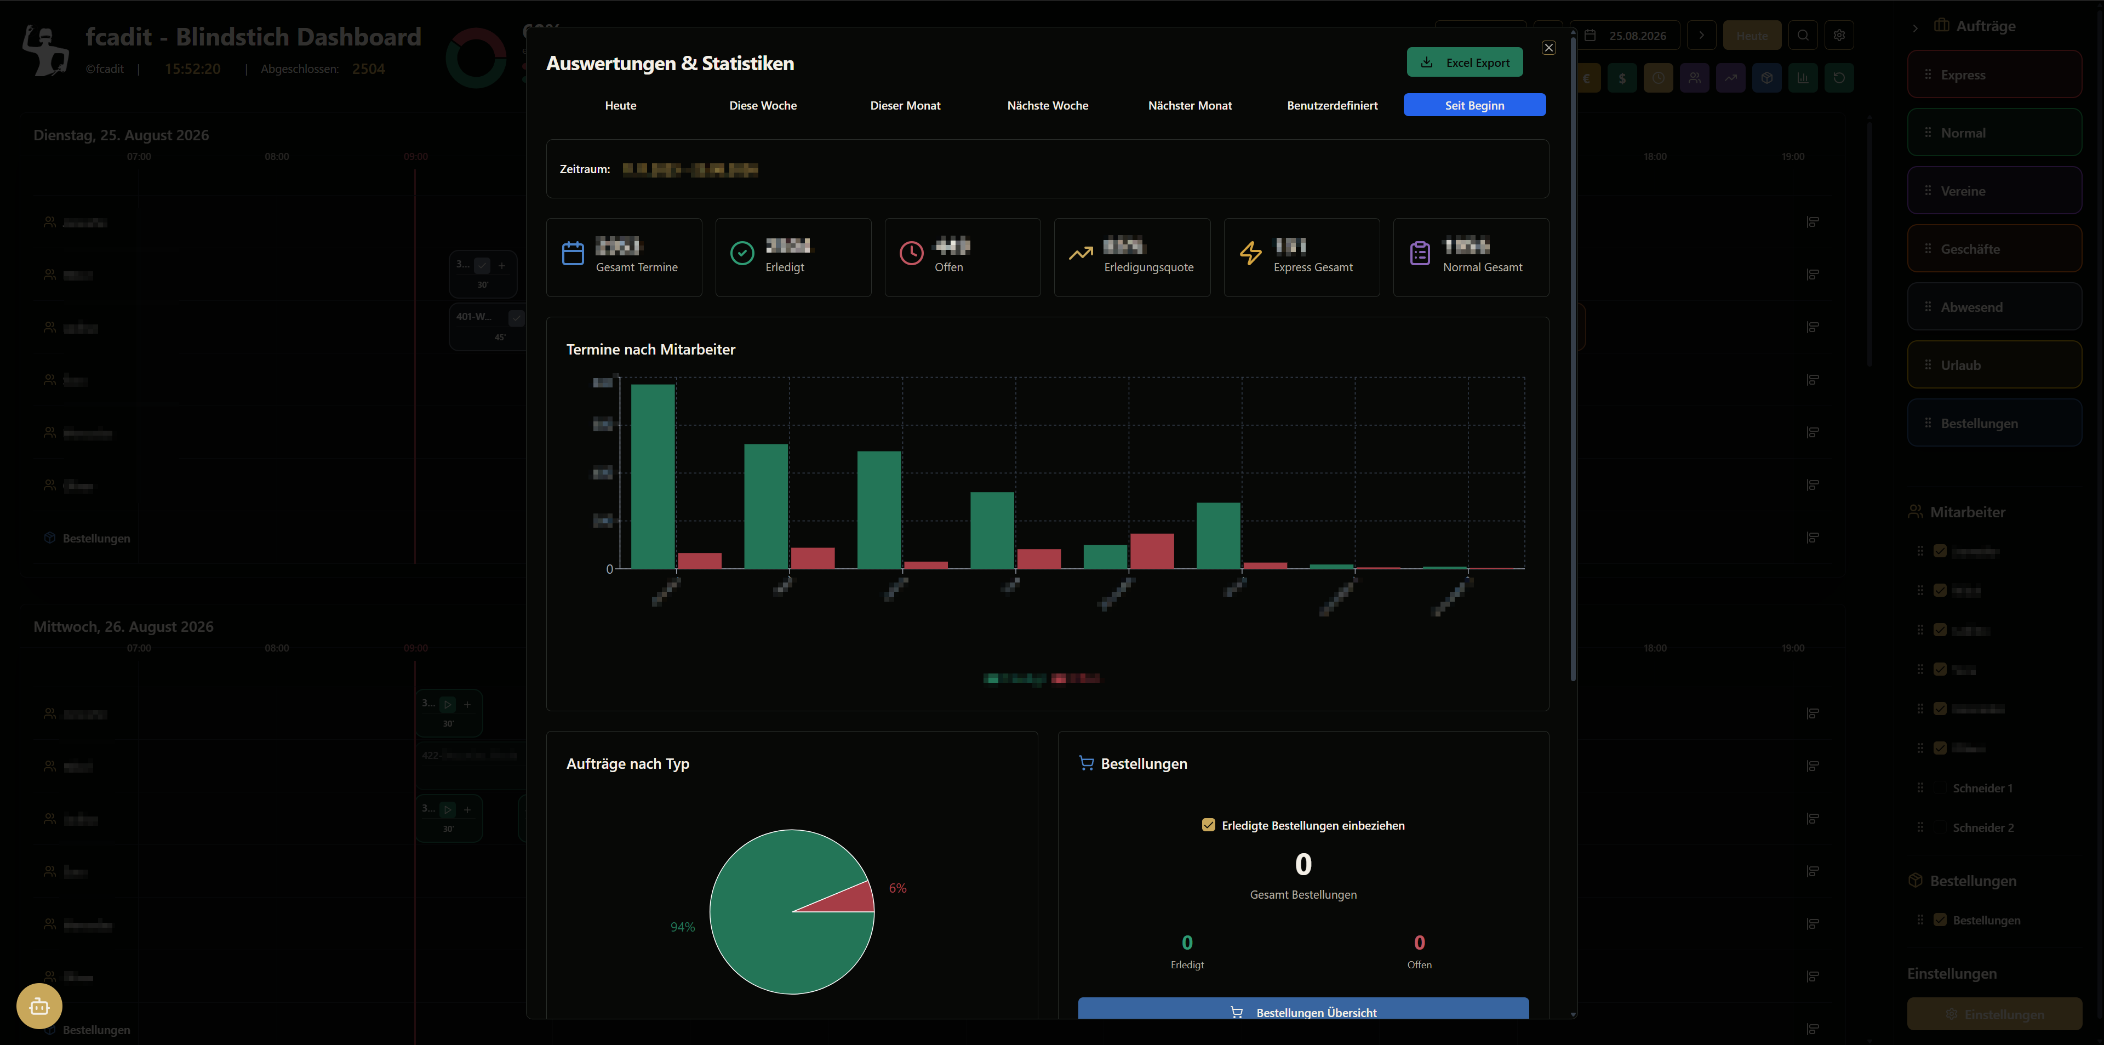Click the drag handle on the Normal card
This screenshot has height=1045, width=2104.
(x=1928, y=133)
